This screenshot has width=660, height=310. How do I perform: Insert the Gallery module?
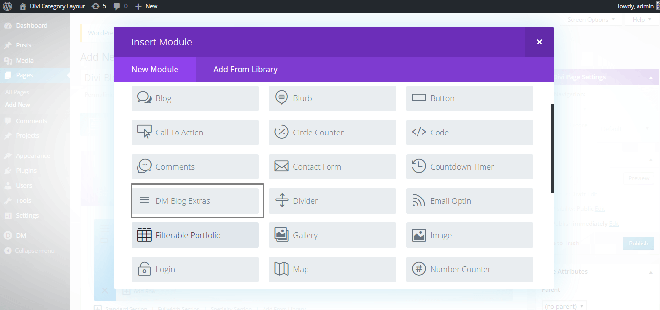(332, 235)
